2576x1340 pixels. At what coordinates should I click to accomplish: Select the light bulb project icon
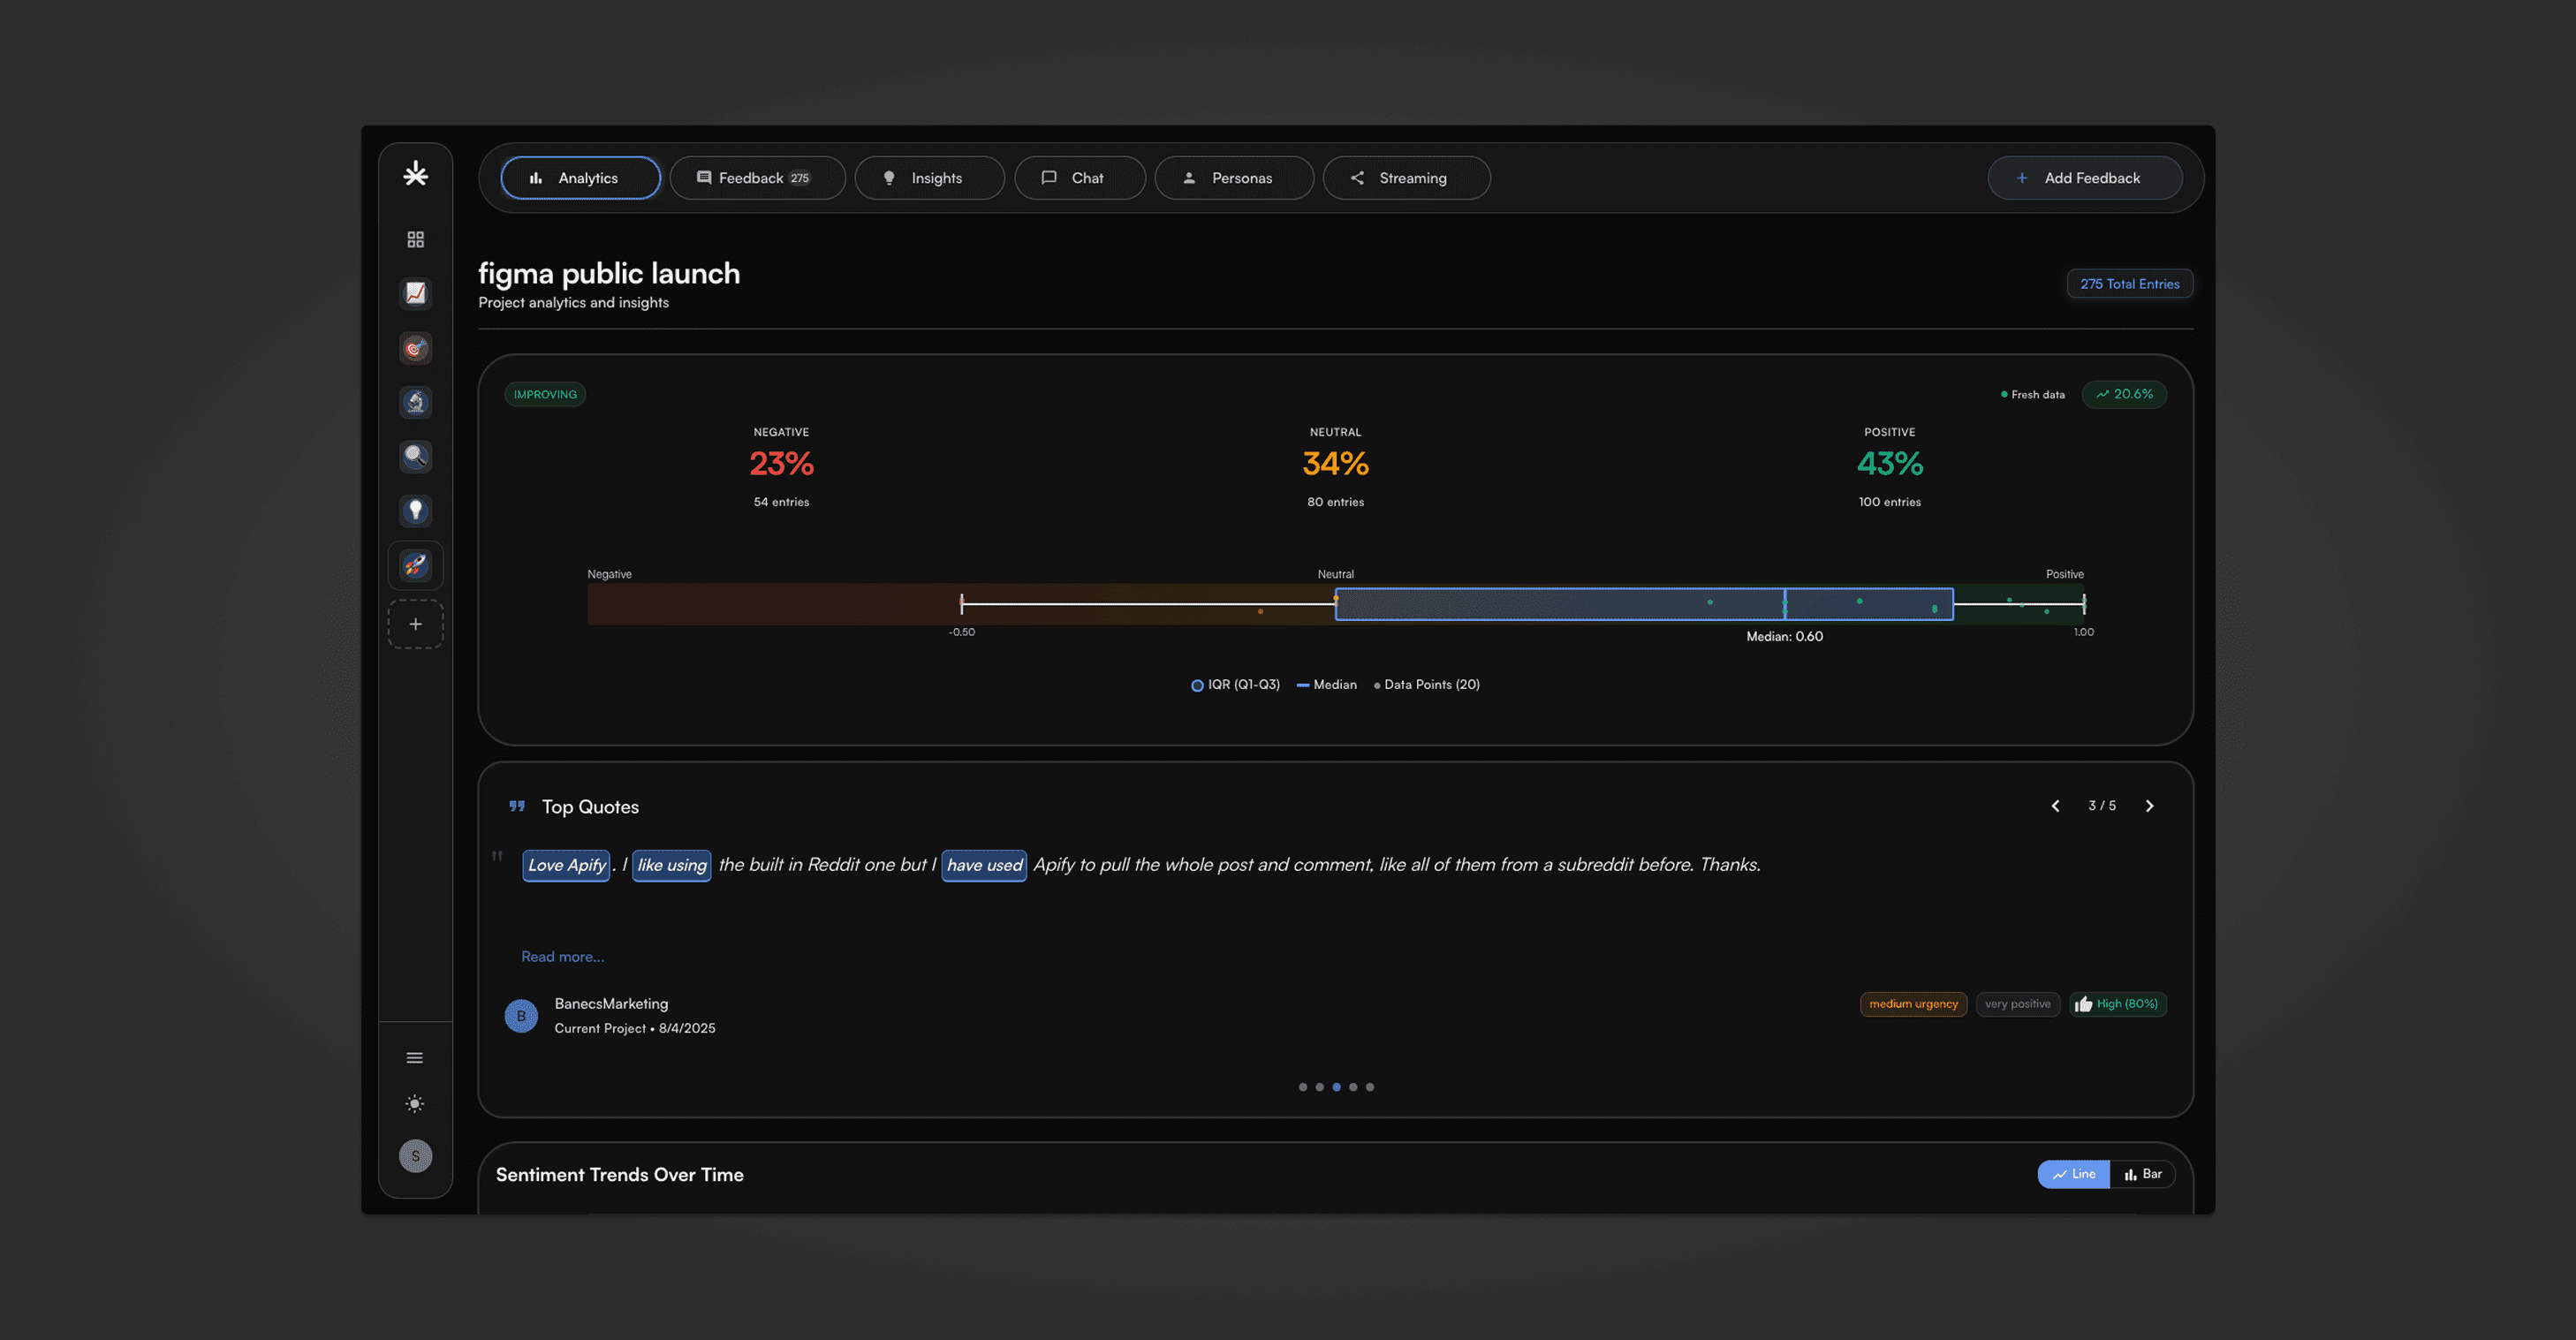[415, 511]
